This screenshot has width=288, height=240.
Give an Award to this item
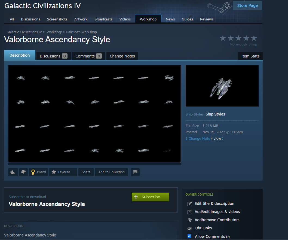[x=39, y=172]
